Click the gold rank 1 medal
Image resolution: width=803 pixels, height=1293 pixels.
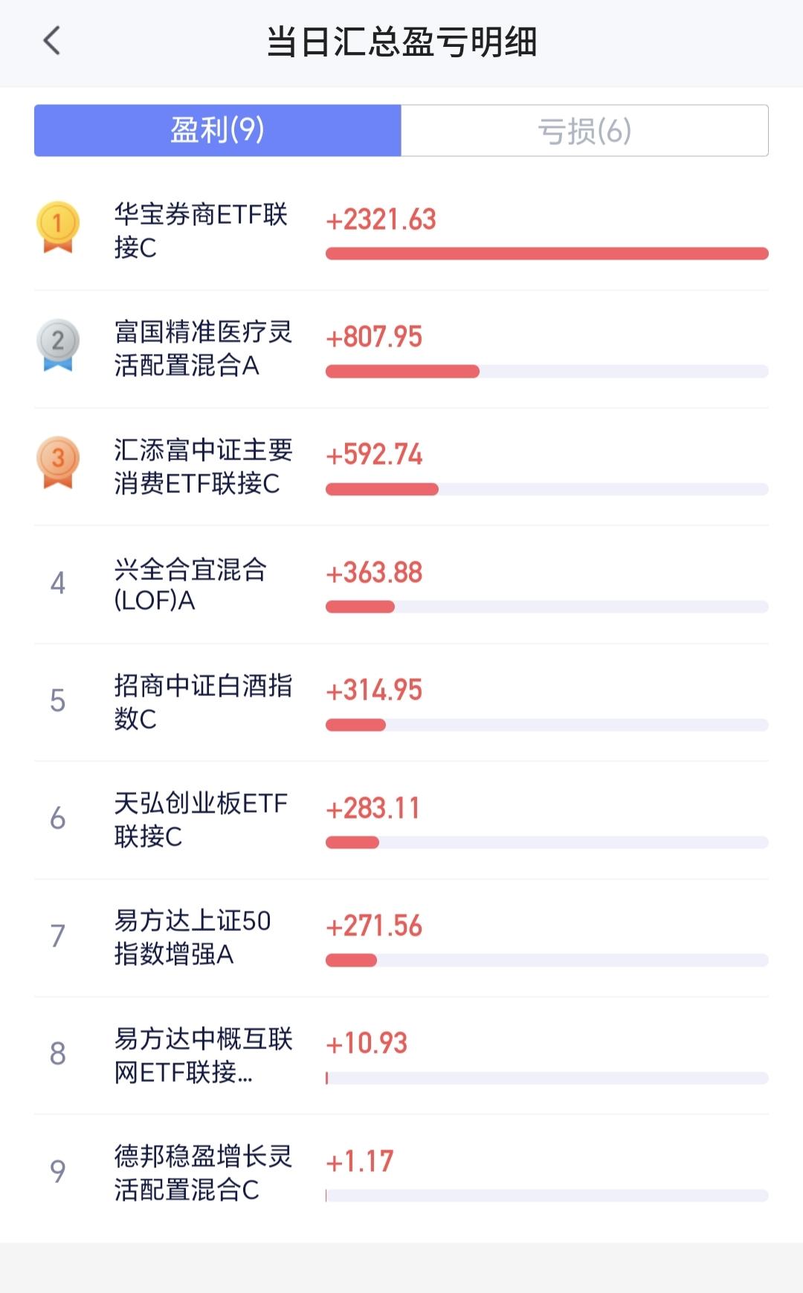(x=58, y=227)
